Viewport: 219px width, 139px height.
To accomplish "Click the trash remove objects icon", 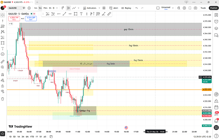I will [x=3, y=99].
